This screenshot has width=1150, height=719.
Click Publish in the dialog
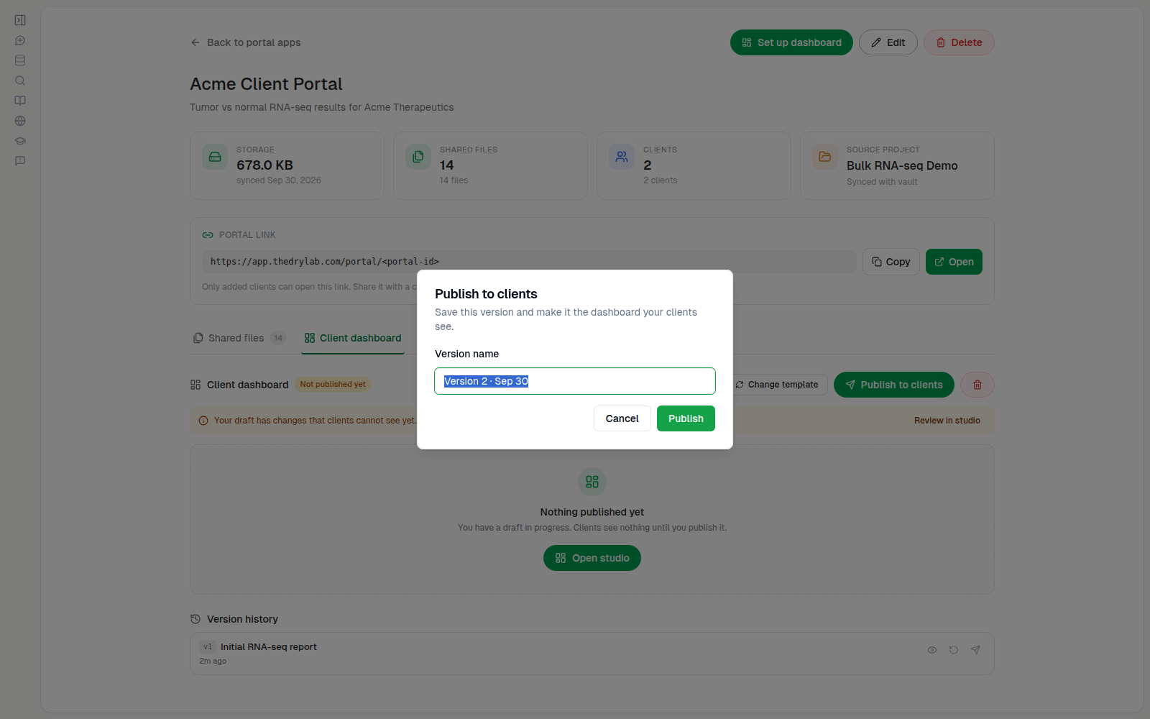click(686, 418)
